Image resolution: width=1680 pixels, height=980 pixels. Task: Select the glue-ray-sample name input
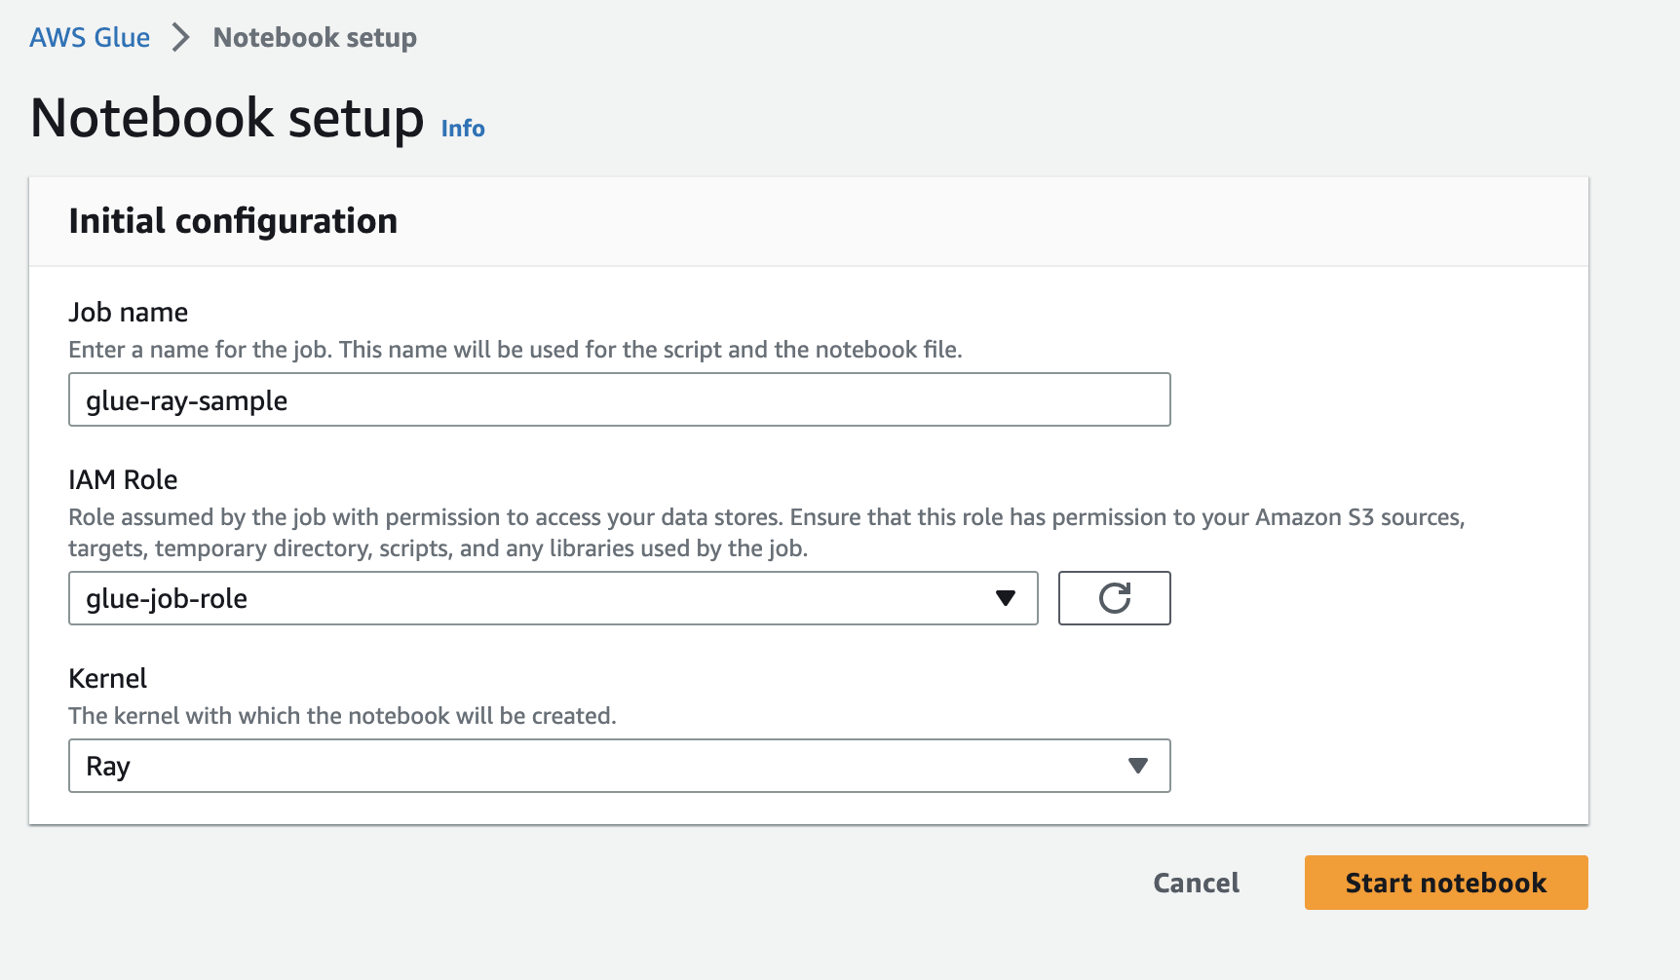[618, 399]
